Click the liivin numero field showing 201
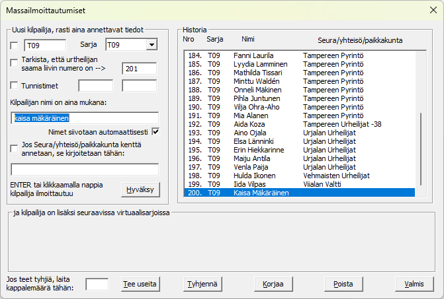Viewport: 444px width, 299px height. 139,67
